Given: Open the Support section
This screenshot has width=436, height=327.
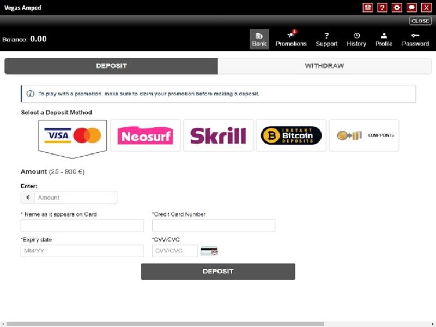Looking at the screenshot, I should [326, 39].
